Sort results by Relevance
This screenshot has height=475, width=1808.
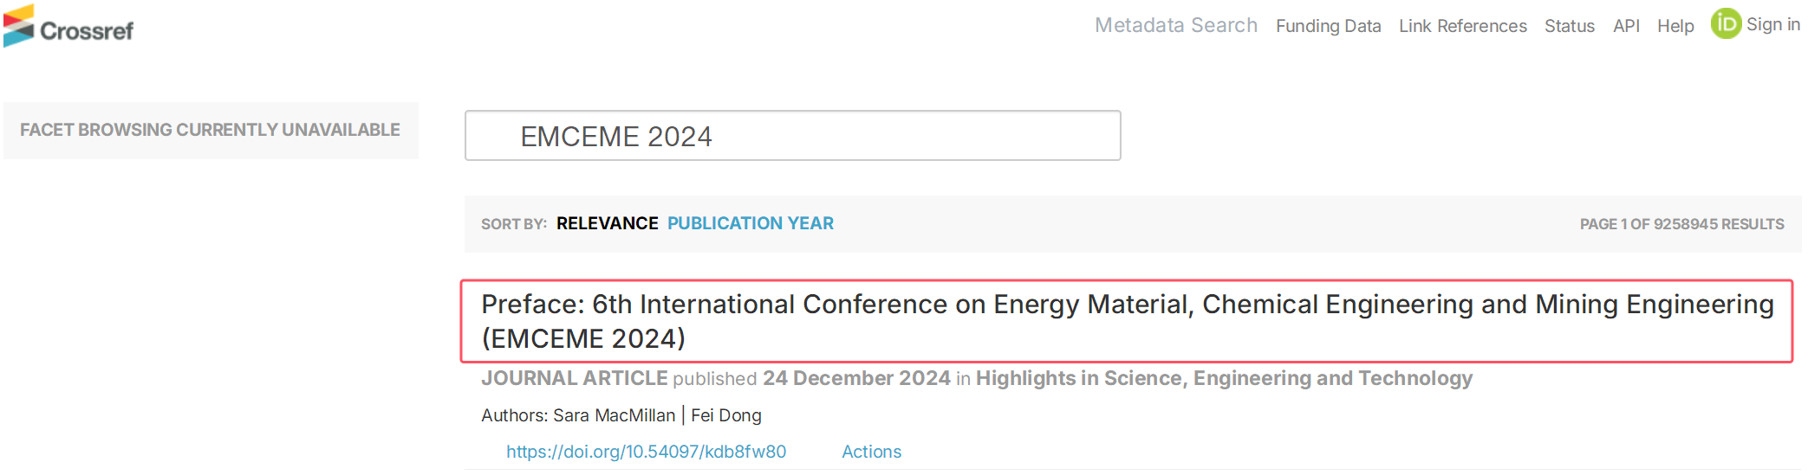click(607, 224)
